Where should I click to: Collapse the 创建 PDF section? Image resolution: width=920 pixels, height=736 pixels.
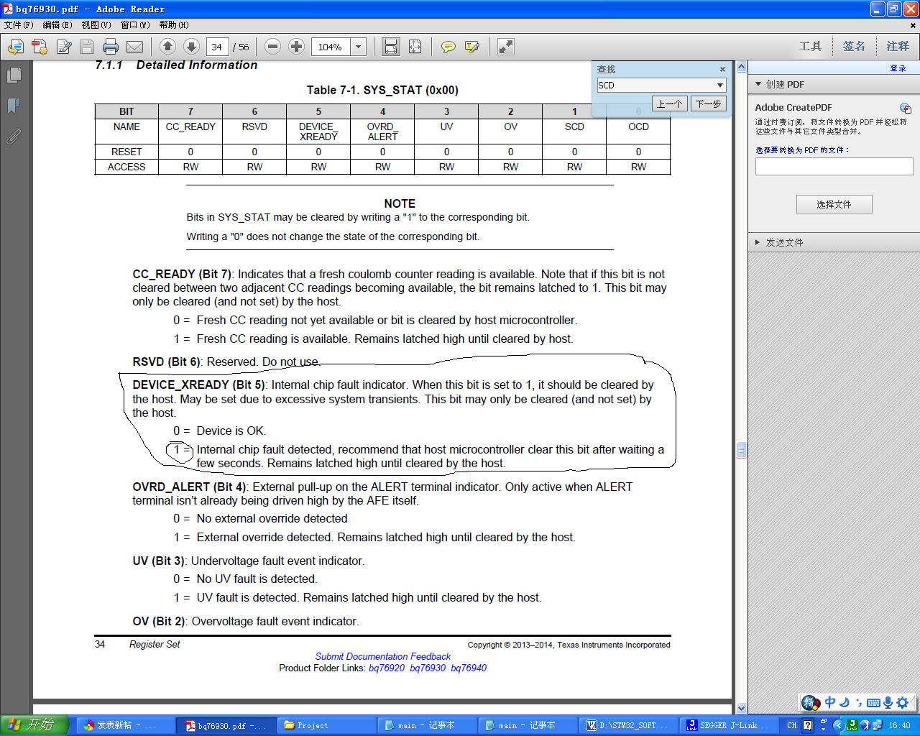pyautogui.click(x=758, y=84)
